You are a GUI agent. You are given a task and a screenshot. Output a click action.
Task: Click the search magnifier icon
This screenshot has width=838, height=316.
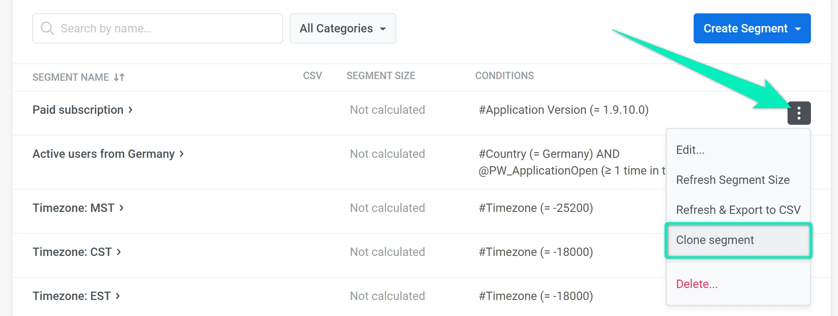[47, 28]
